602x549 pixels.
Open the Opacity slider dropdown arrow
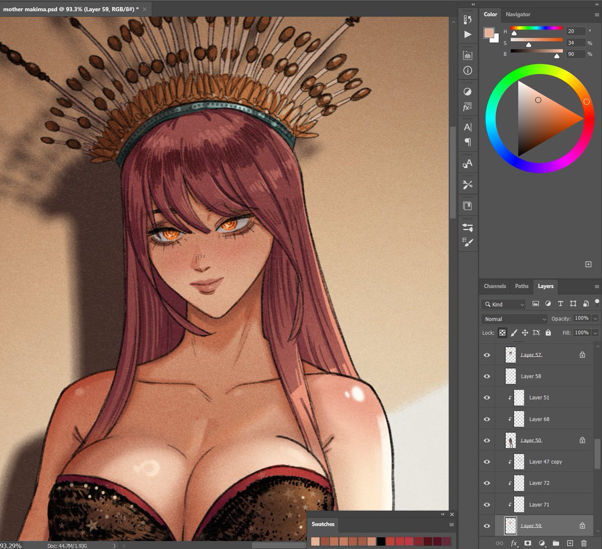(x=595, y=318)
